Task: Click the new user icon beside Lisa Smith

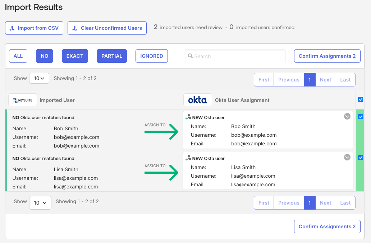Action: tap(188, 158)
